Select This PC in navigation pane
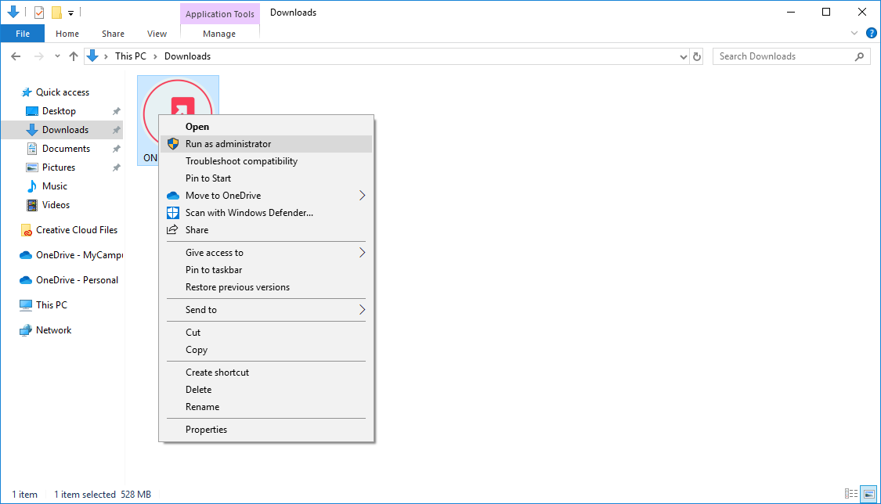Viewport: 881px width, 504px height. click(51, 304)
